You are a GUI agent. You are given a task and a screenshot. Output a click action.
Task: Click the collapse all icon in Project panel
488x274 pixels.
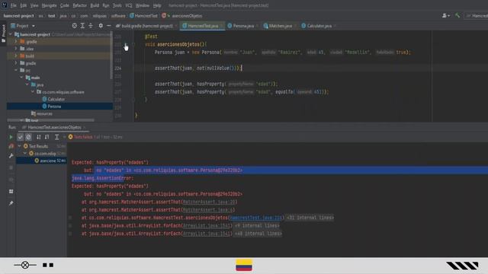point(91,26)
